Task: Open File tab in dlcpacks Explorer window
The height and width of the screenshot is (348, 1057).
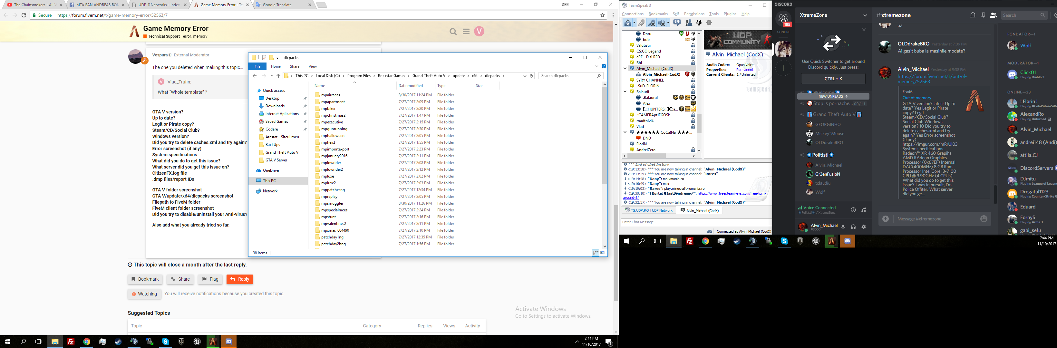Action: point(257,66)
